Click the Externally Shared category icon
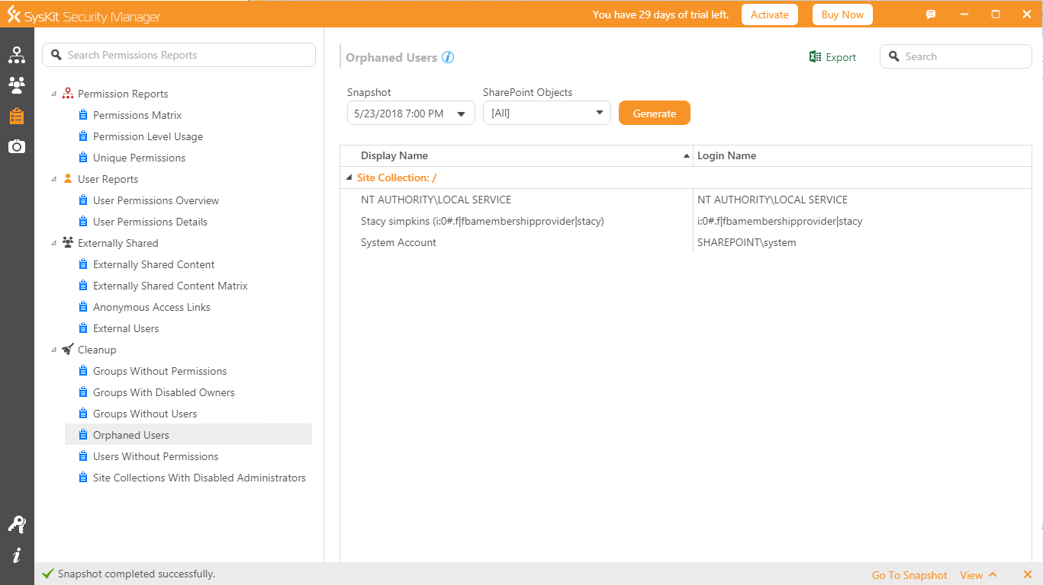Viewport: 1043px width, 585px height. (68, 243)
